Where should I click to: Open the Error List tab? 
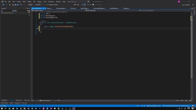click(24, 103)
